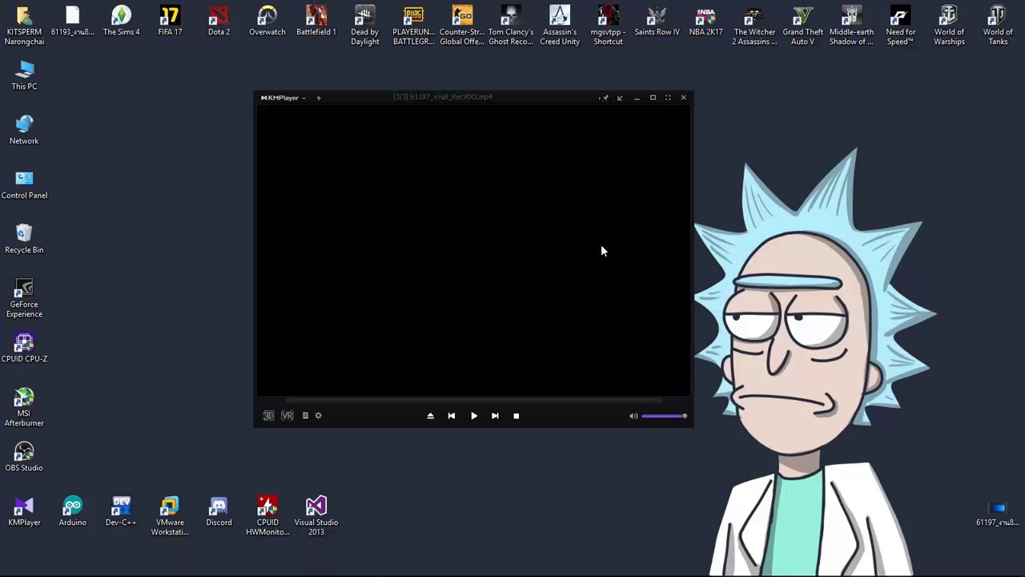
Task: Select the Arduino desktop icon
Action: pos(73,511)
